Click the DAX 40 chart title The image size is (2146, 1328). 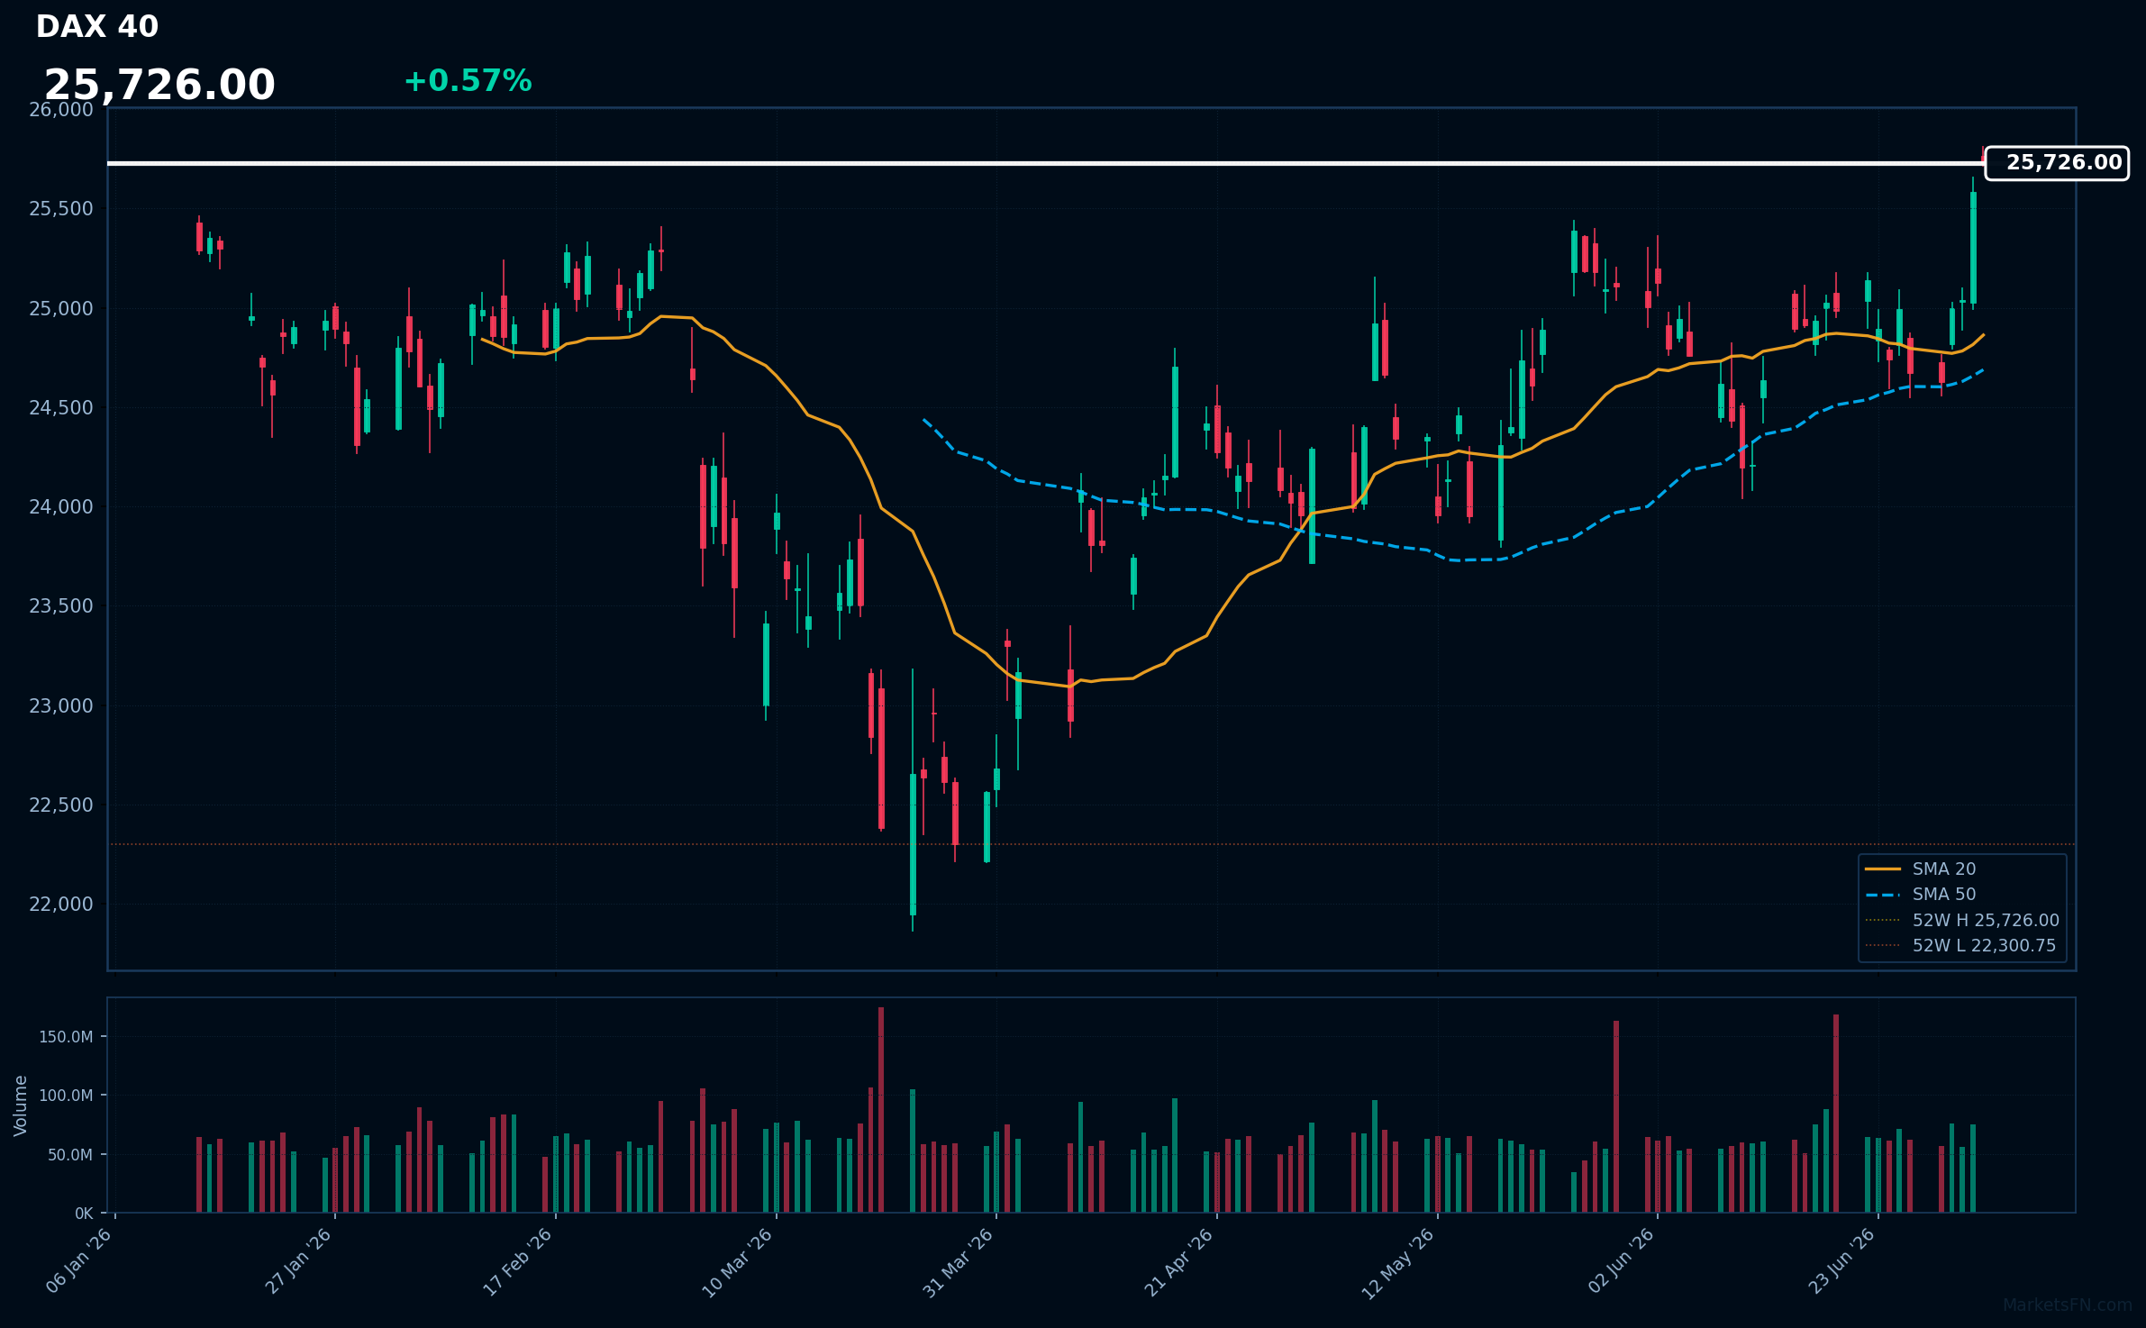coord(97,27)
